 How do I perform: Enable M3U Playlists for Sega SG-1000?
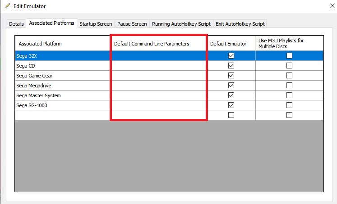(x=289, y=105)
